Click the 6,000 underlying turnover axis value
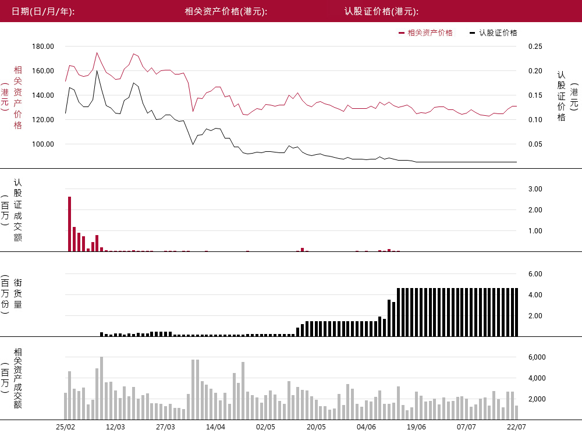The height and width of the screenshot is (437, 582). tap(537, 357)
